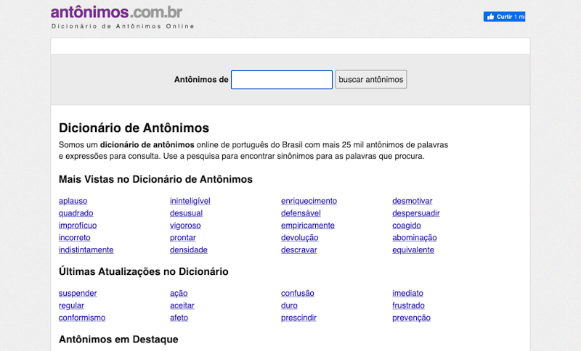Open the frustrado link
This screenshot has height=351, width=581.
tap(409, 305)
